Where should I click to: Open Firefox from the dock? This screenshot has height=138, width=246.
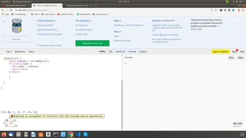tap(3, 135)
